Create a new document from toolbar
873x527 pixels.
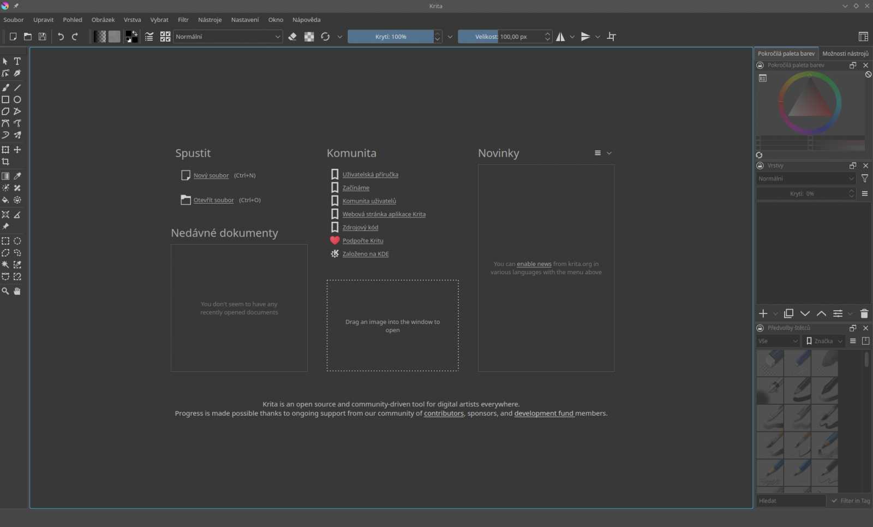(x=13, y=37)
